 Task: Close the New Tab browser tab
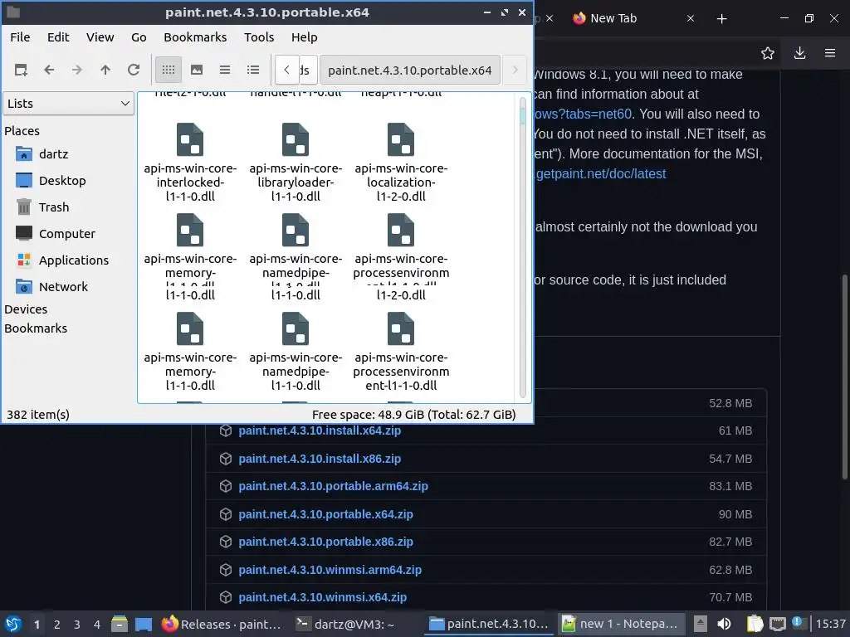click(x=691, y=18)
